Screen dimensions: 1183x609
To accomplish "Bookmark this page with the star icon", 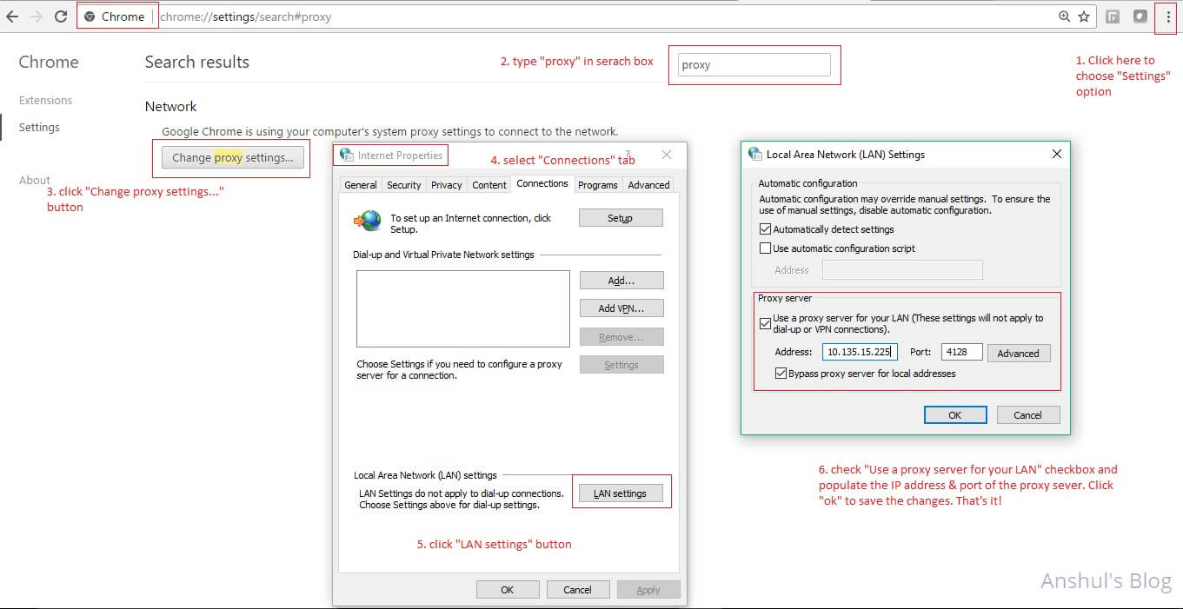I will (x=1084, y=17).
